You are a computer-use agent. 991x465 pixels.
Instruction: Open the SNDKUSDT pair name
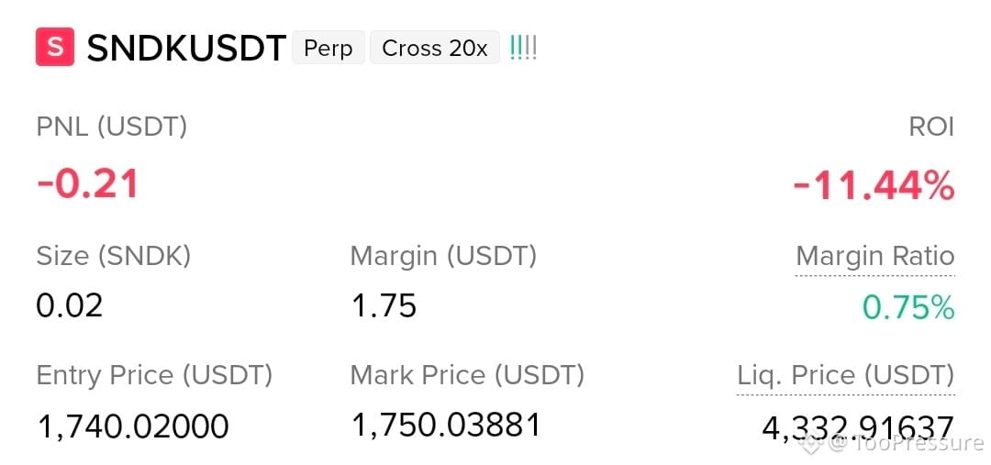pyautogui.click(x=186, y=48)
